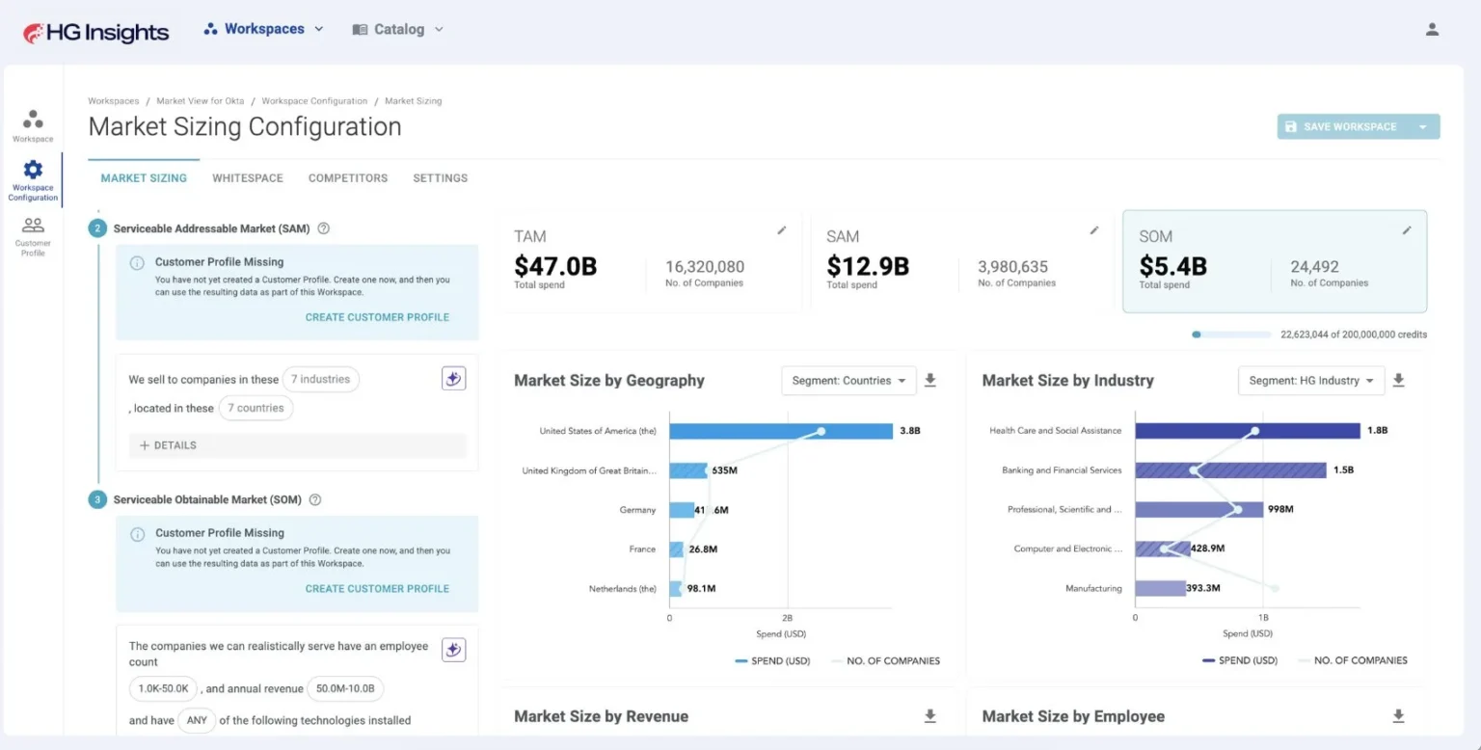Toggle SPEND (USD) legend in Industry chart

[x=1240, y=660]
